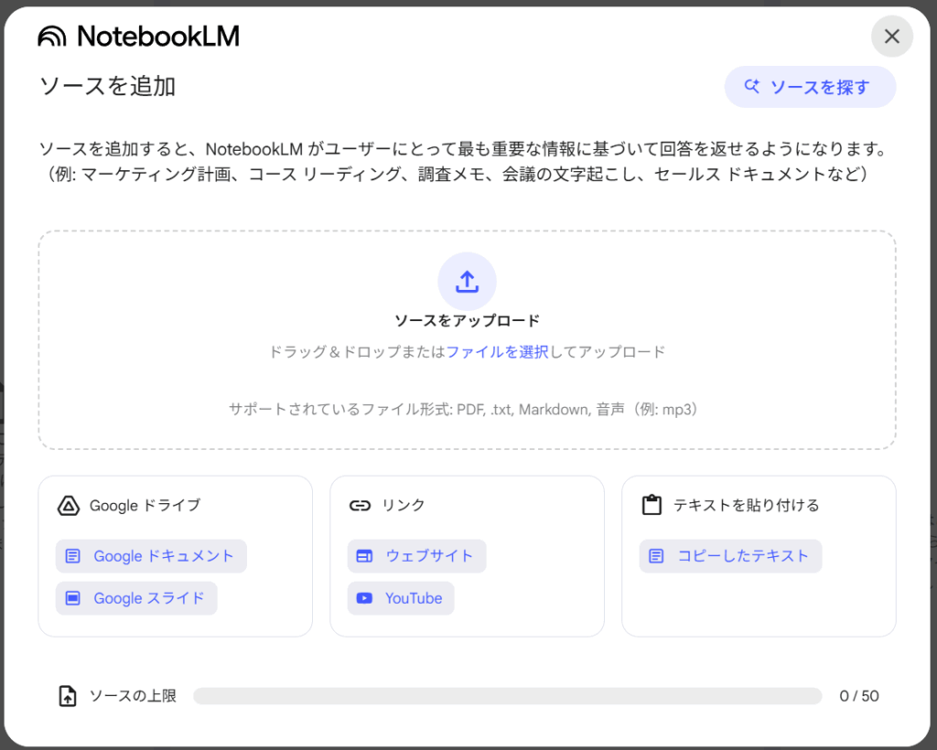The width and height of the screenshot is (937, 750).
Task: Click the テキストを貼り付ける section label
Action: 746,505
